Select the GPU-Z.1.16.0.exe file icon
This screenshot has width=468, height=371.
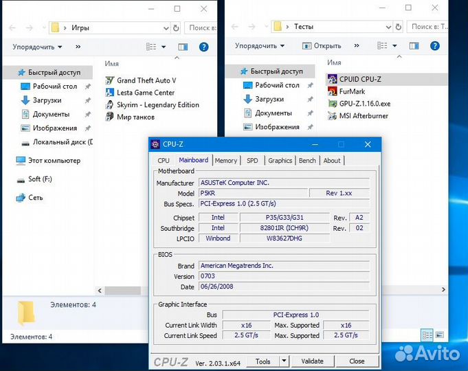coord(332,104)
